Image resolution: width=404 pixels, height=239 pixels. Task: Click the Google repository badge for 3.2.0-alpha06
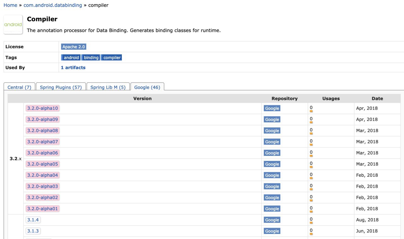(272, 153)
